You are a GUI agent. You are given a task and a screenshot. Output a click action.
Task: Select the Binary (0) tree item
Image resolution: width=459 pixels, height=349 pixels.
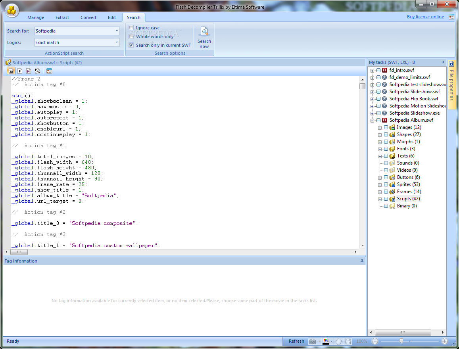click(407, 206)
